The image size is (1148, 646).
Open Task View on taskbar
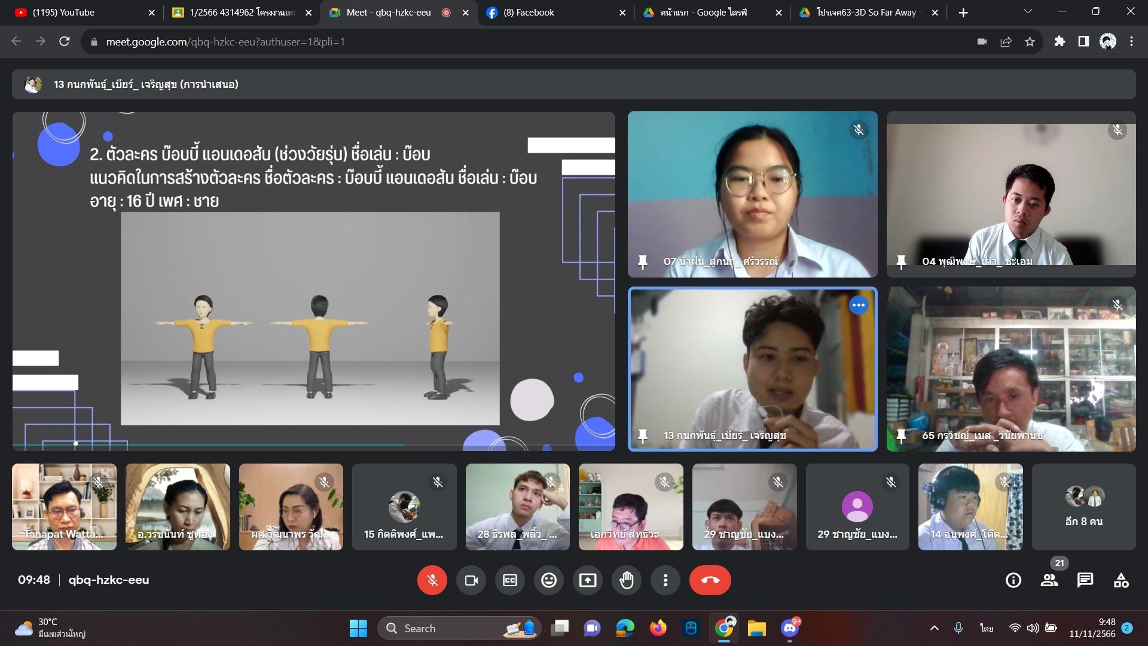tap(560, 628)
